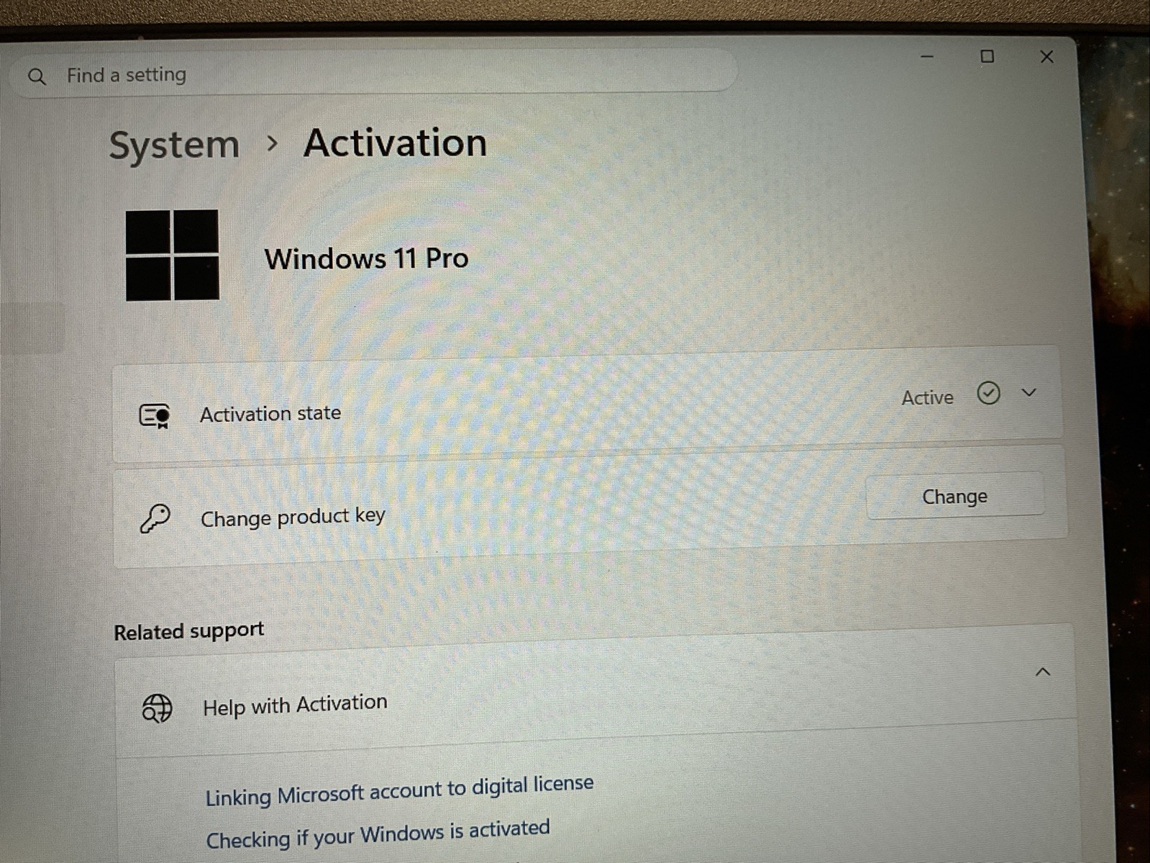The height and width of the screenshot is (863, 1150).
Task: Click the Active status text
Action: click(x=927, y=397)
